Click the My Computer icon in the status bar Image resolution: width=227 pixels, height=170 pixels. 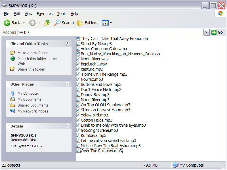[x=176, y=165]
